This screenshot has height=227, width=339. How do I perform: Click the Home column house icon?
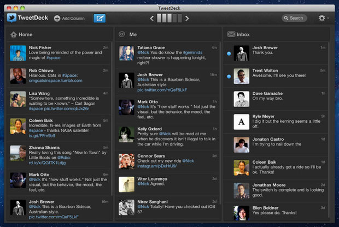pyautogui.click(x=13, y=34)
